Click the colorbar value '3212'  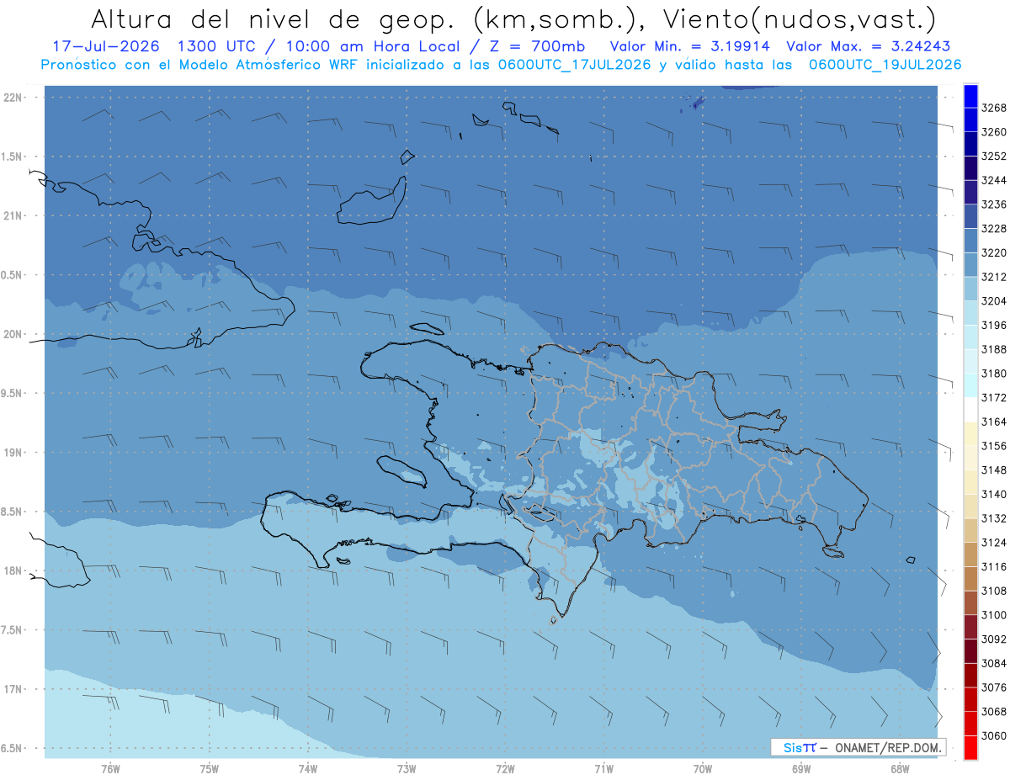[x=994, y=278]
